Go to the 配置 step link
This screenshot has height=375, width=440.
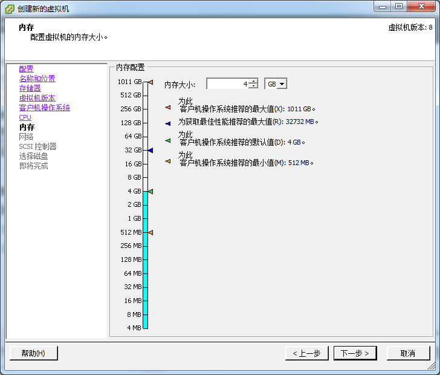[x=26, y=69]
